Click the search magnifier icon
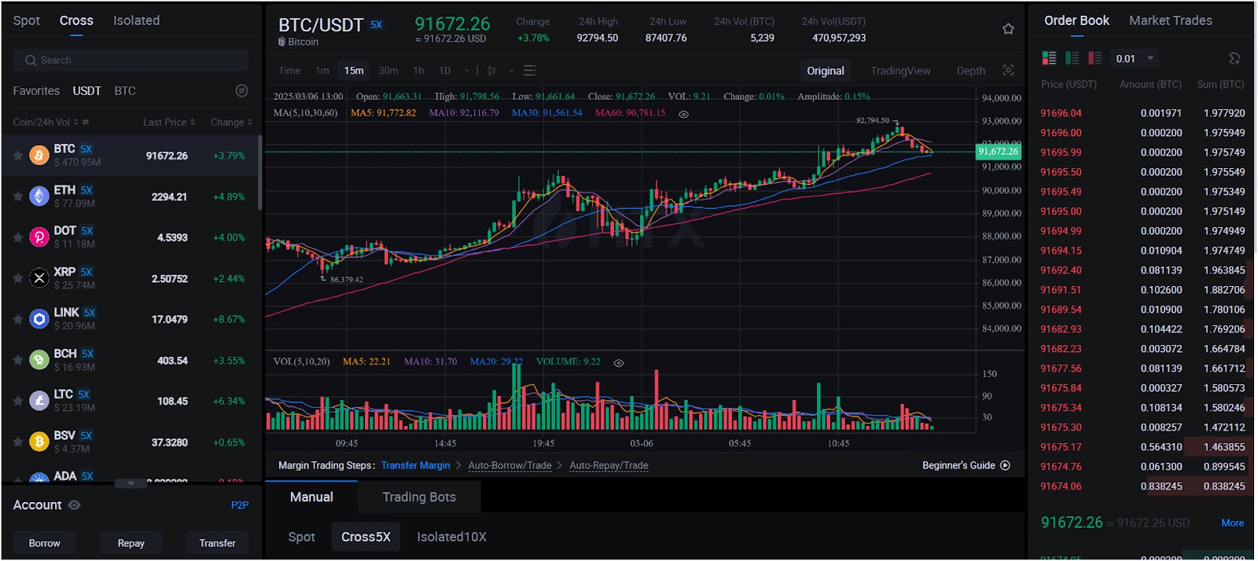The height and width of the screenshot is (561, 1258). pos(31,60)
